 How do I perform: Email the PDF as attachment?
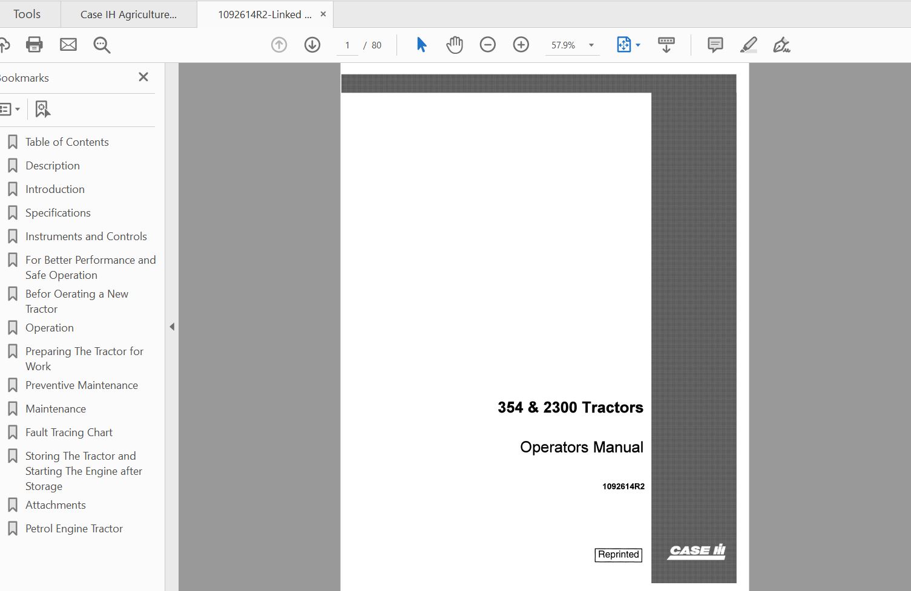pos(68,44)
